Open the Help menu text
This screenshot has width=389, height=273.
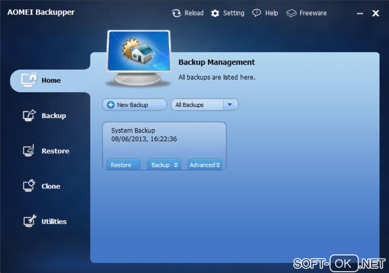(x=272, y=13)
